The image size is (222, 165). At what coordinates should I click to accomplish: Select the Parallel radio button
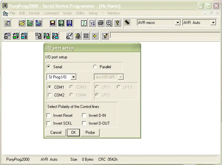(95, 67)
